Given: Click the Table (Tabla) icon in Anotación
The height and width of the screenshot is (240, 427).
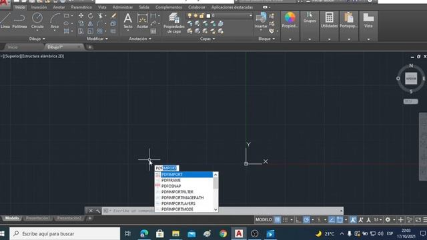Looking at the screenshot, I should point(153,31).
